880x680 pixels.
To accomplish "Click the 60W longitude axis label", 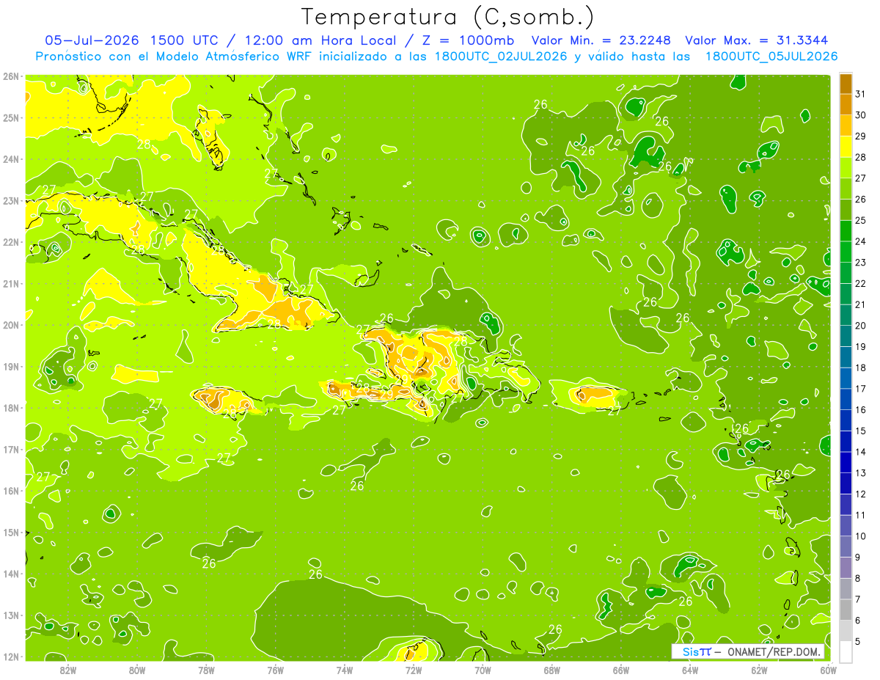I will pos(829,670).
